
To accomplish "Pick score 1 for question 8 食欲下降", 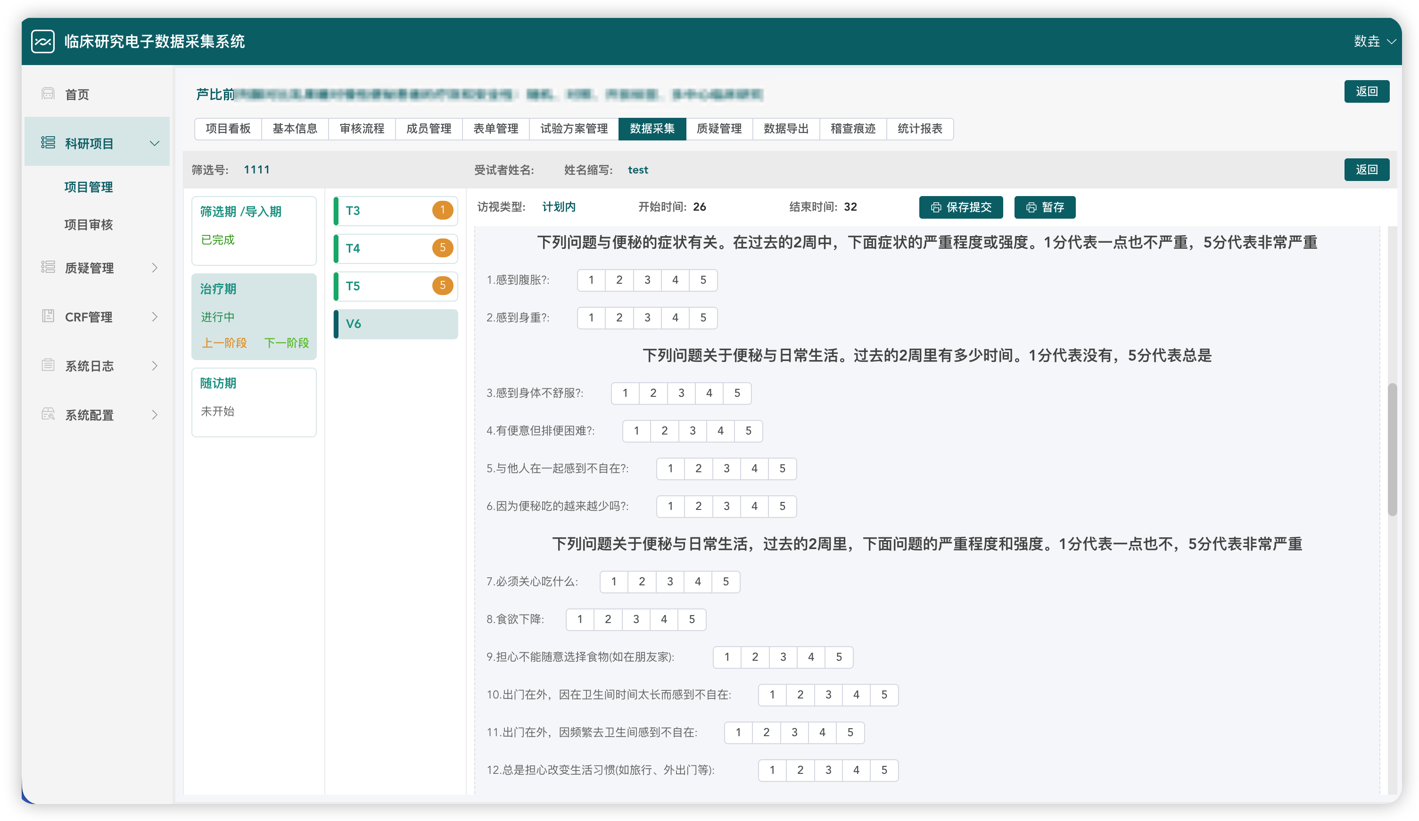I will 579,619.
